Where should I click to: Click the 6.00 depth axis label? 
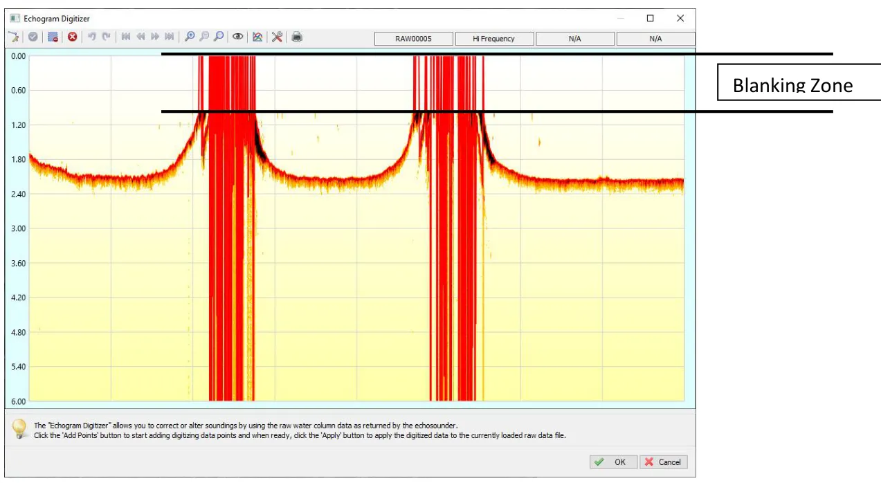coord(18,401)
